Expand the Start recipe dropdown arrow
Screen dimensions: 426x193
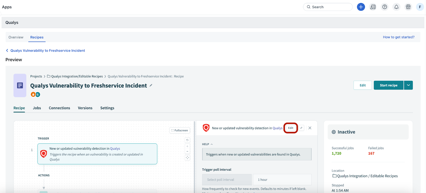point(408,85)
